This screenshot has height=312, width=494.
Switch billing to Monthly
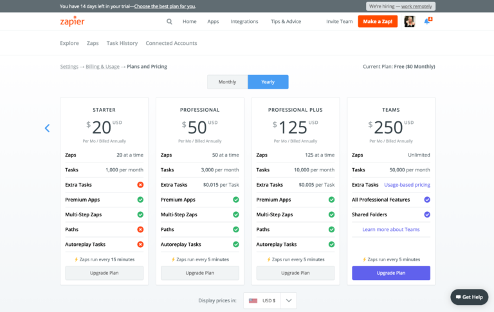tap(227, 82)
